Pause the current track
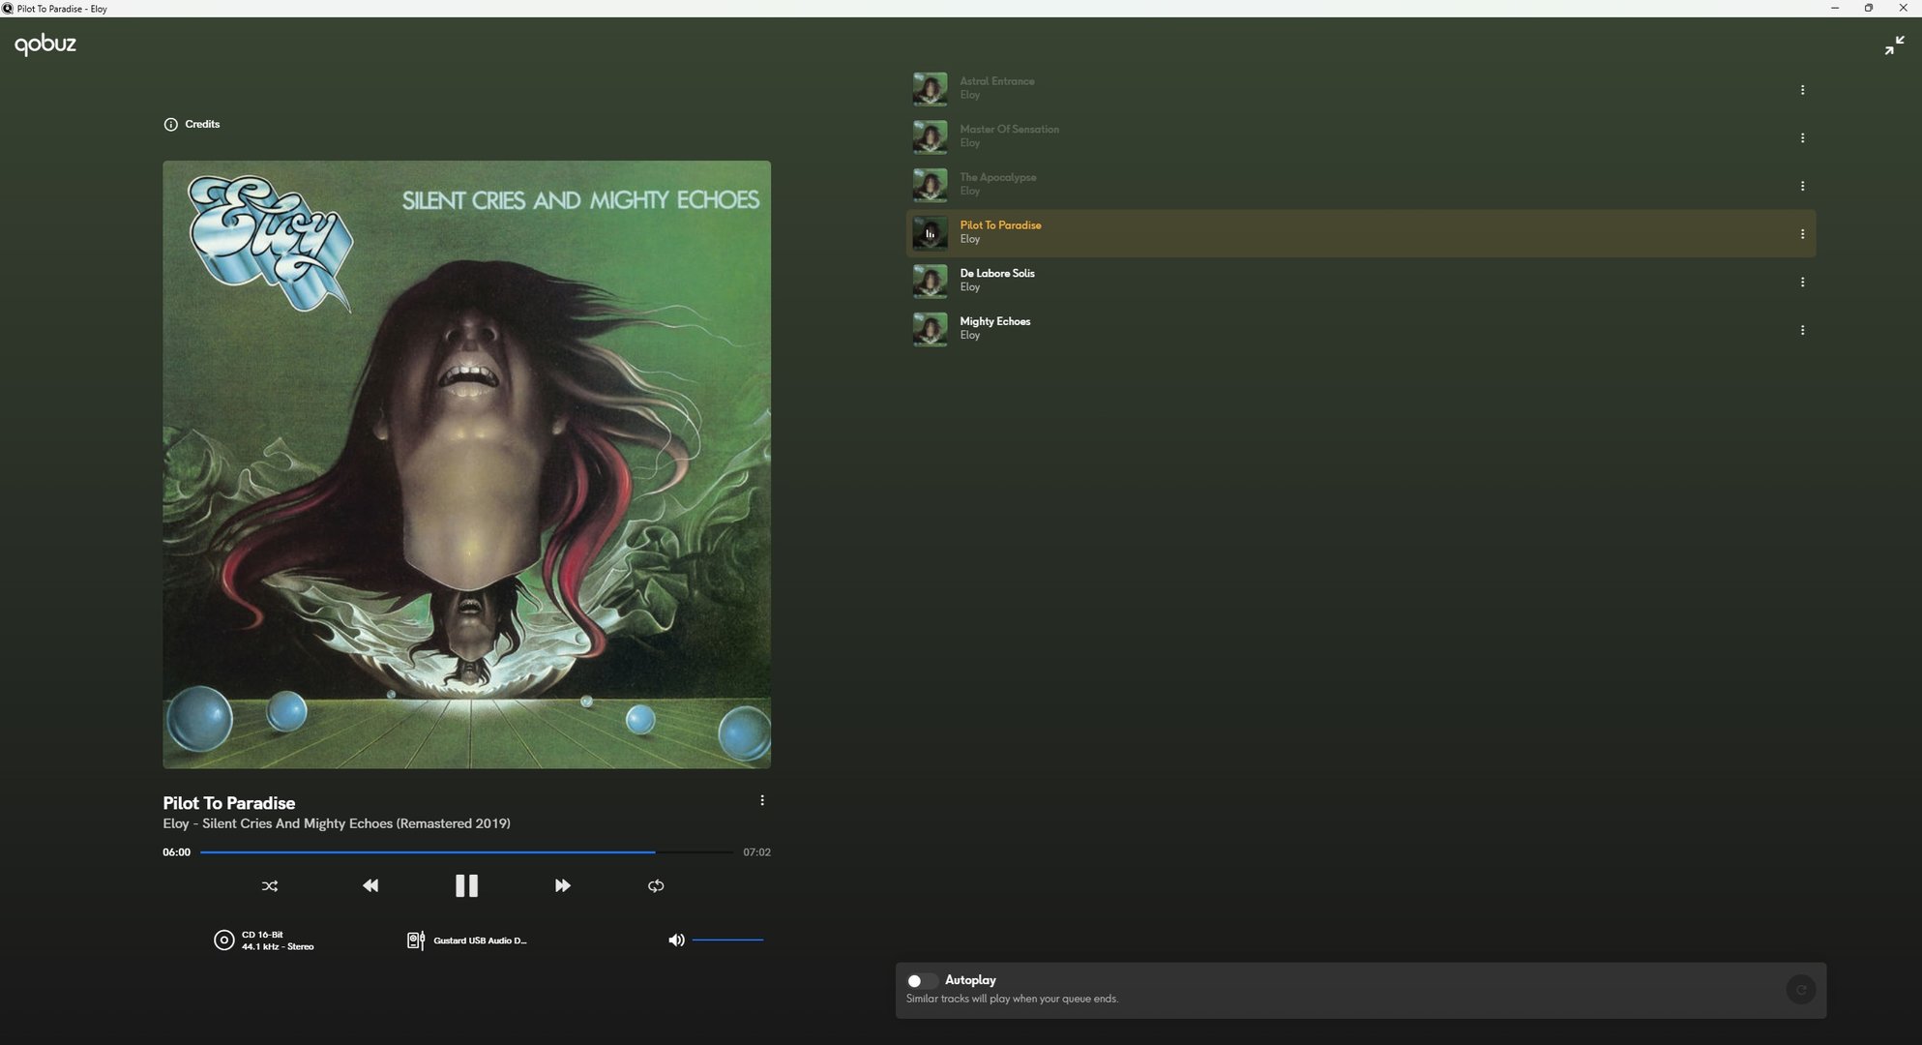Screen dimensions: 1922x1045 coord(466,885)
